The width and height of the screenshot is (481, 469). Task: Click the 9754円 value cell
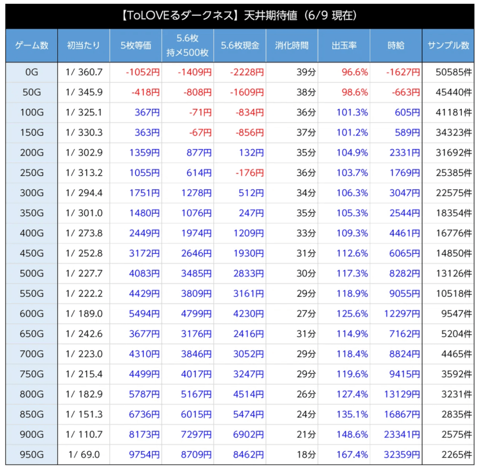(x=136, y=454)
